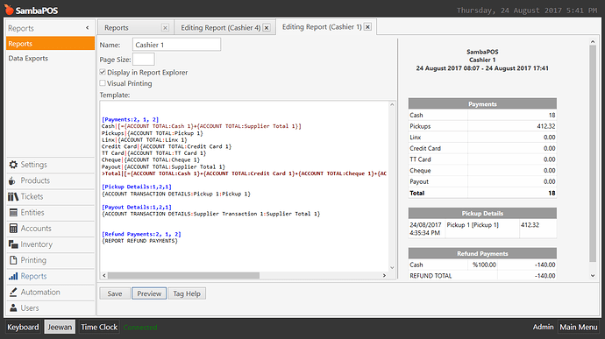Click the Credit Card preview row
The image size is (605, 339).
(482, 149)
